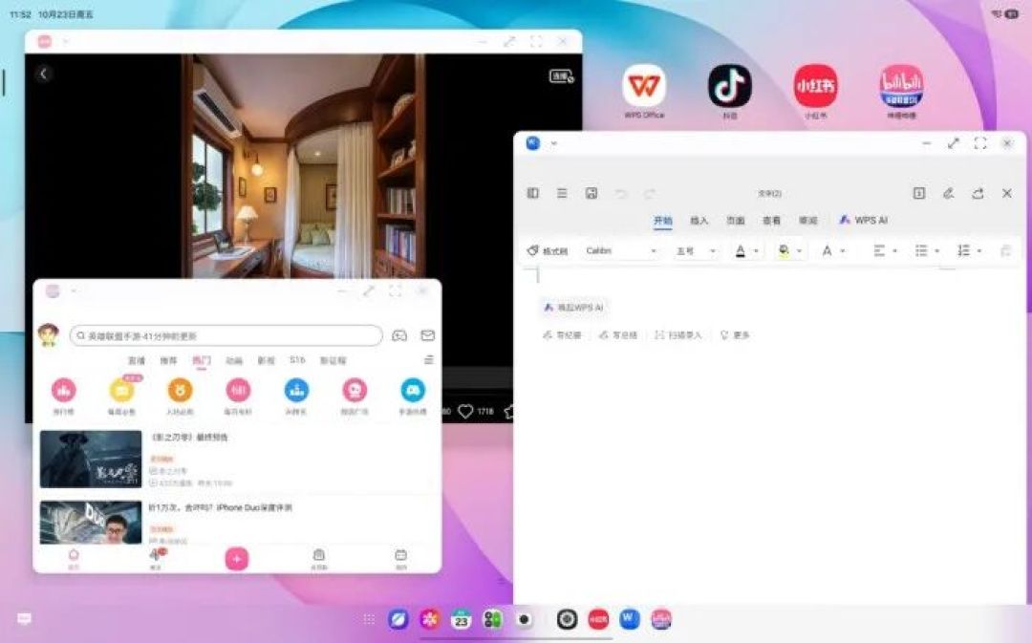The width and height of the screenshot is (1032, 643).
Task: Open the orange bilibili circle icon
Action: click(x=180, y=390)
